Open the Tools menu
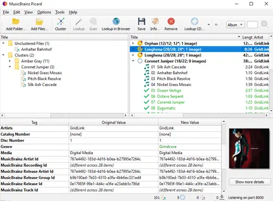The image size is (273, 201). [x=60, y=12]
